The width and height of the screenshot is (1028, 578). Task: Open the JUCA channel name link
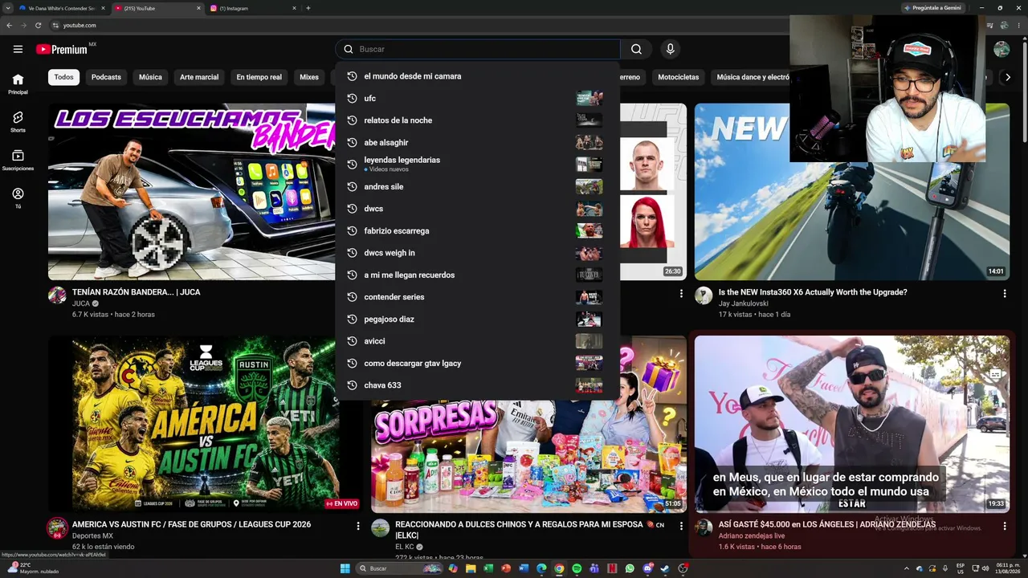pyautogui.click(x=81, y=303)
